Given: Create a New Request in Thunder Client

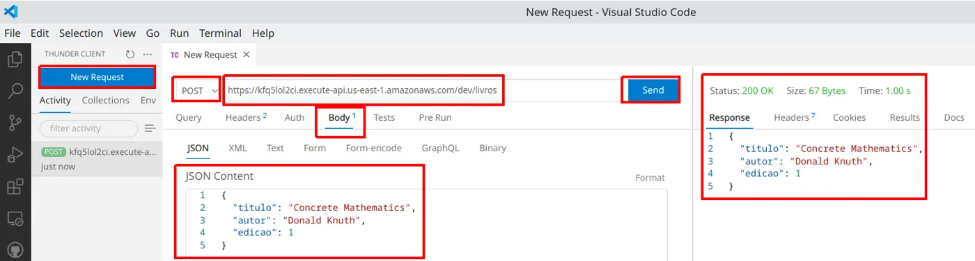Looking at the screenshot, I should [97, 77].
